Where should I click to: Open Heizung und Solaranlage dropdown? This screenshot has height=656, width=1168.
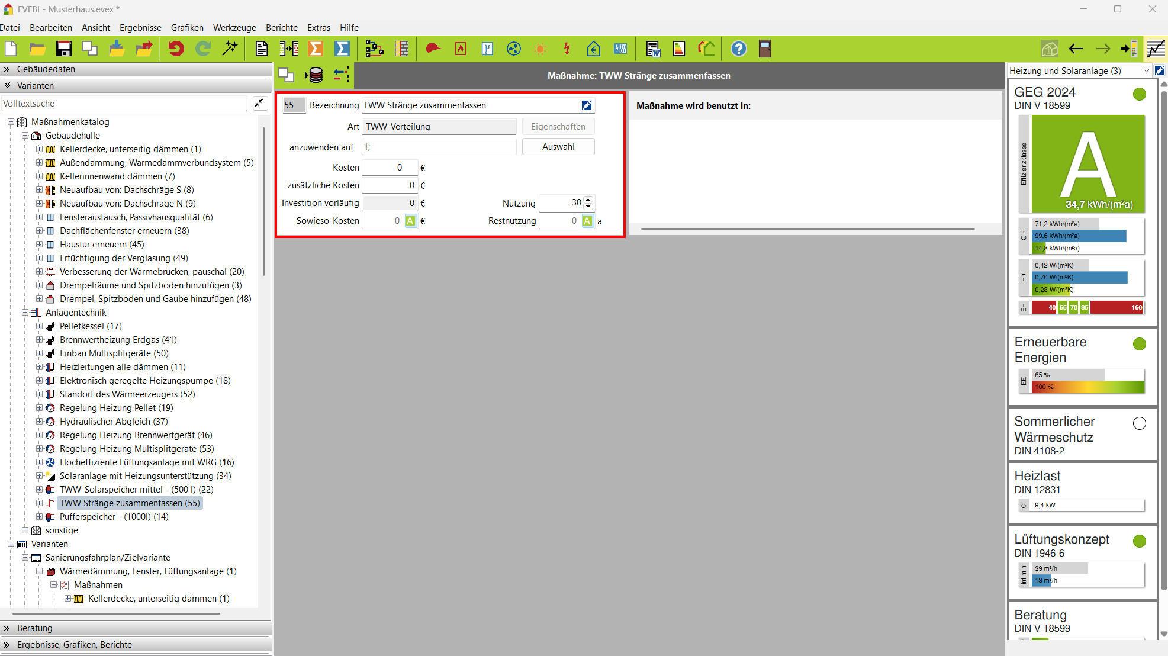[1146, 71]
